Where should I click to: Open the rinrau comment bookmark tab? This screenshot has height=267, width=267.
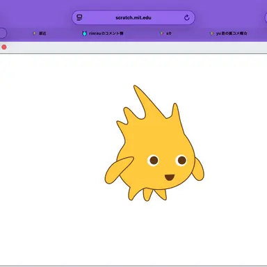point(103,33)
